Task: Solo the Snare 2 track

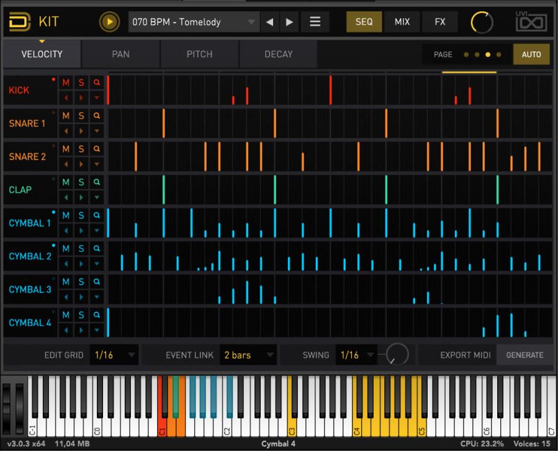Action: pyautogui.click(x=81, y=149)
